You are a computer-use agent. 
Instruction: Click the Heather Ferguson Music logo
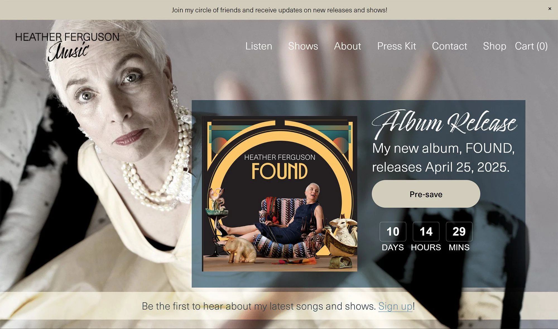[67, 46]
